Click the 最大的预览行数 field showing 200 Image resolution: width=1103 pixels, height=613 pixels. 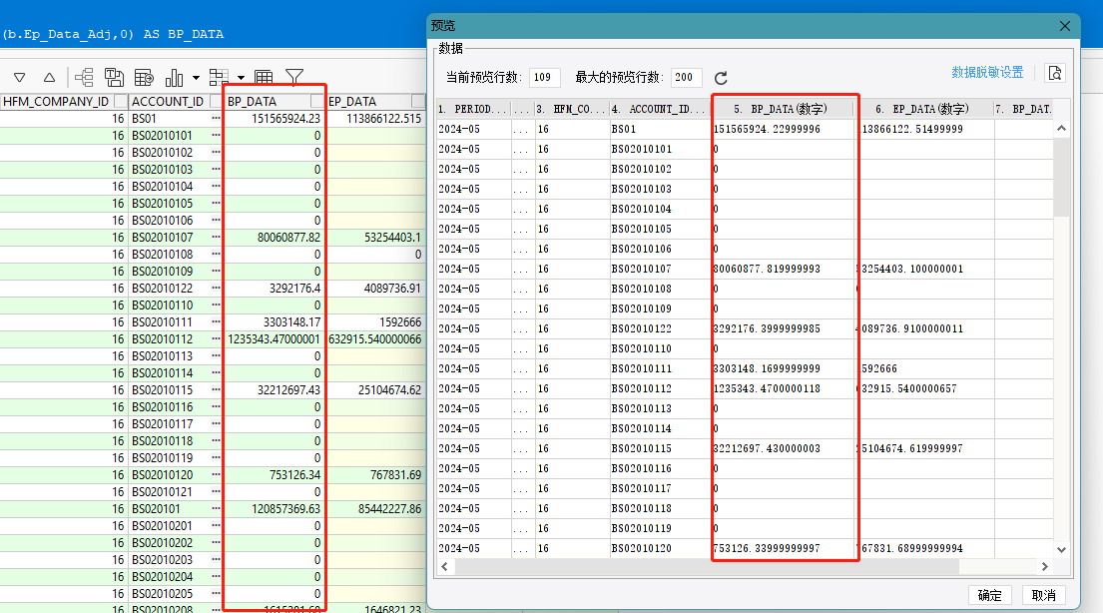point(685,78)
